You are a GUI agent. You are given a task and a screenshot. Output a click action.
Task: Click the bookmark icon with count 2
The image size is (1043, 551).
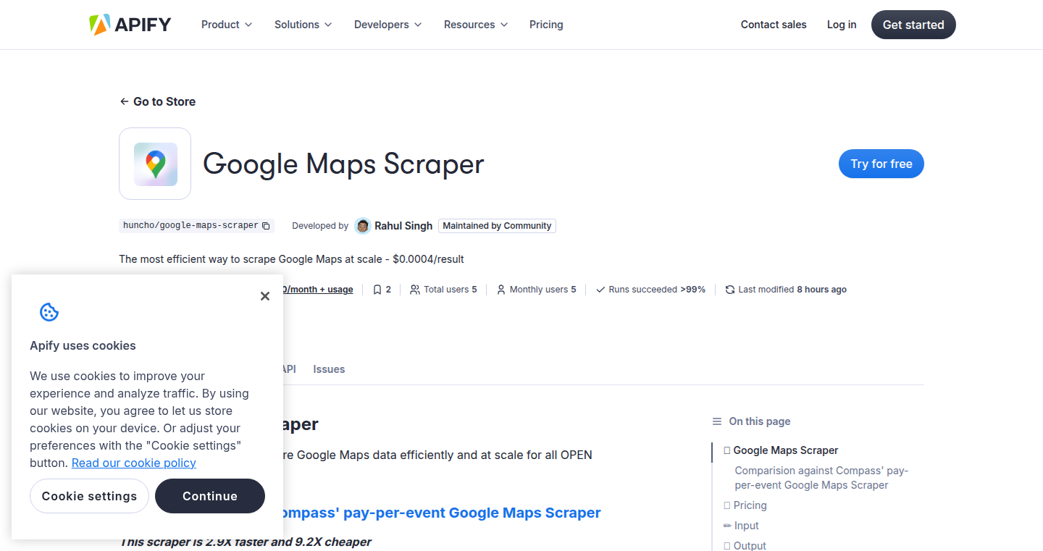pyautogui.click(x=377, y=290)
